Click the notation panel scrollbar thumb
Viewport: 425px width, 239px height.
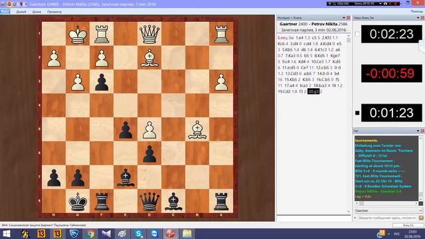348,40
